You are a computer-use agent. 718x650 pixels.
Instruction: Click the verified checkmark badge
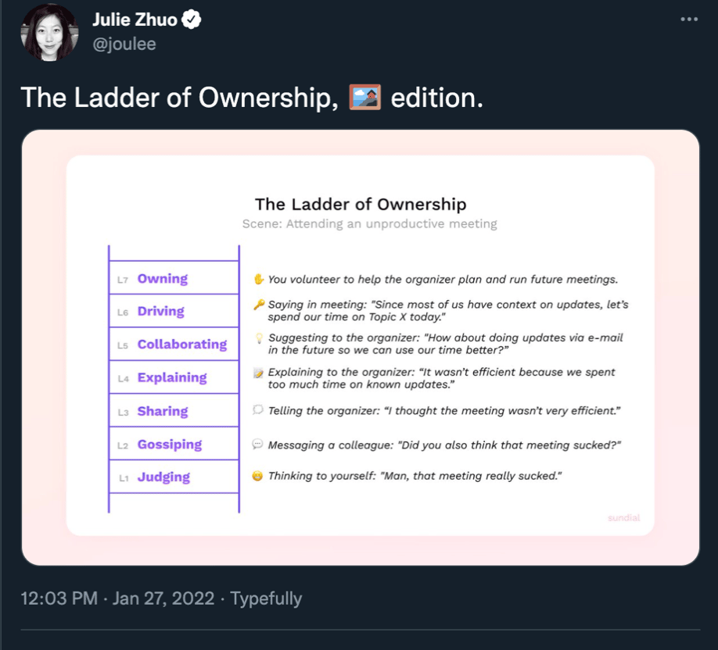click(x=192, y=20)
